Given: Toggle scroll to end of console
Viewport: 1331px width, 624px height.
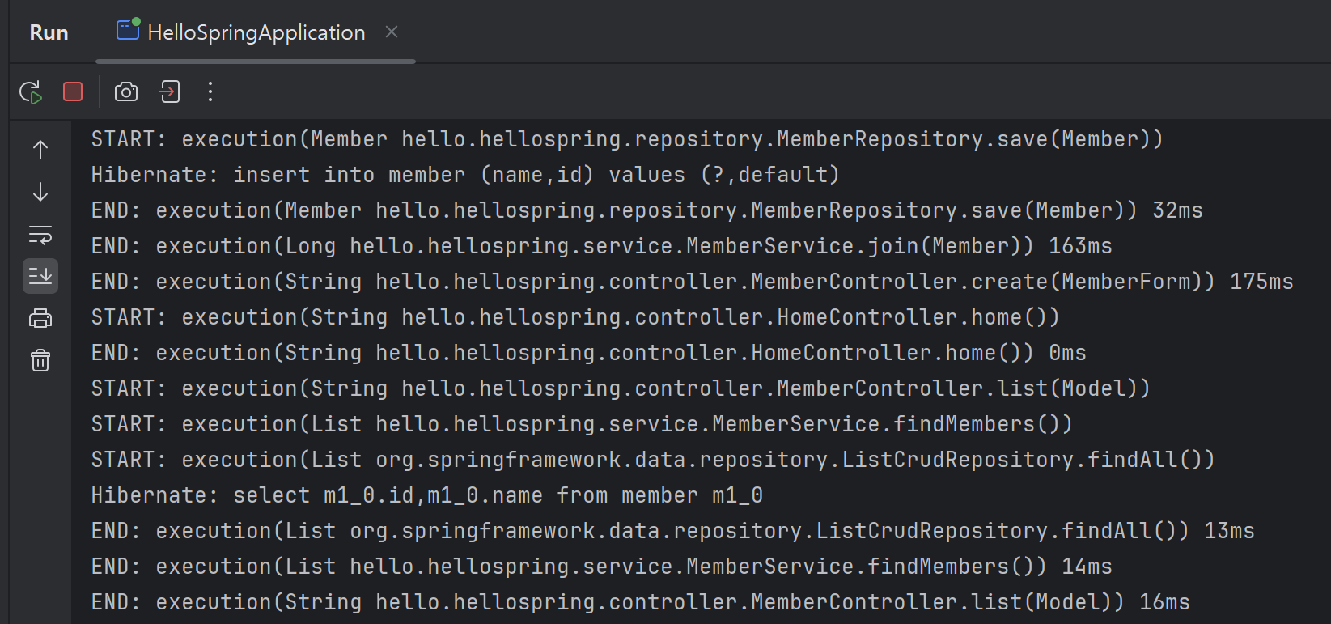Looking at the screenshot, I should tap(40, 276).
